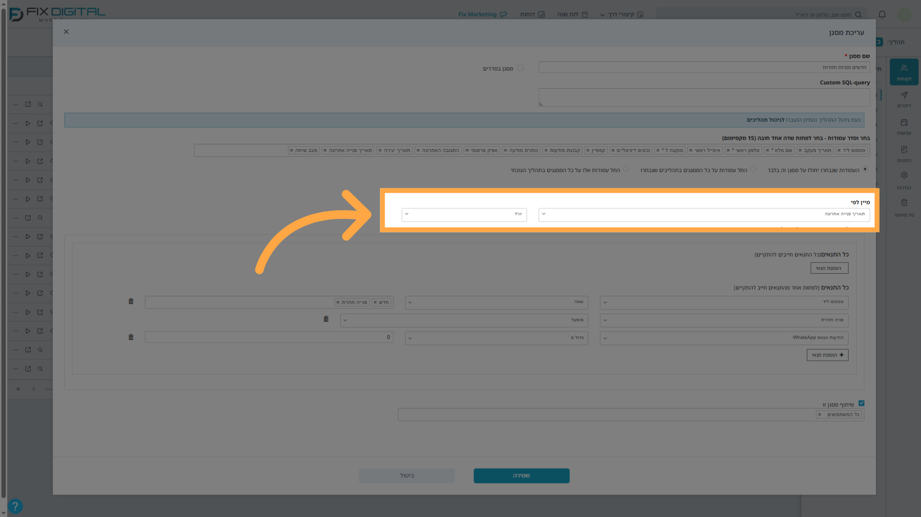Click the search magnifier icon in top bar

coord(858,15)
